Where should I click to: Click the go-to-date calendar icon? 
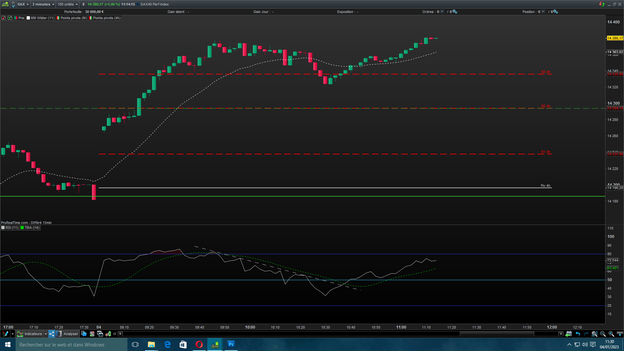pyautogui.click(x=568, y=334)
